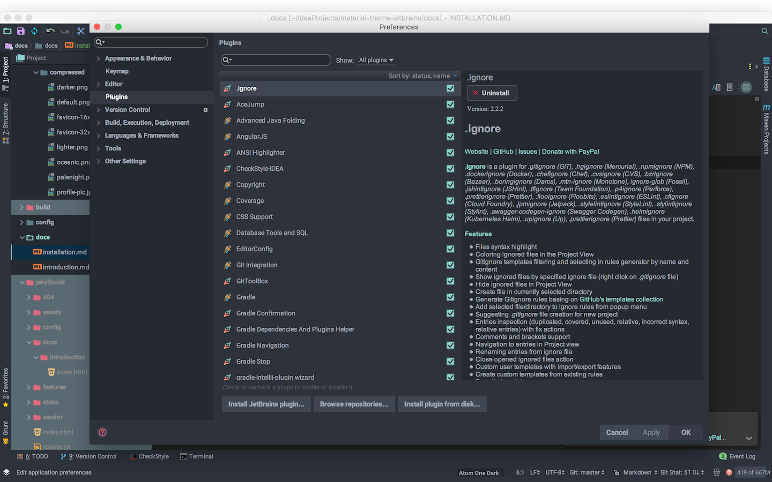Screen dimensions: 772x482
Task: Click the plugin icon beside GitToolBox
Action: (x=227, y=281)
